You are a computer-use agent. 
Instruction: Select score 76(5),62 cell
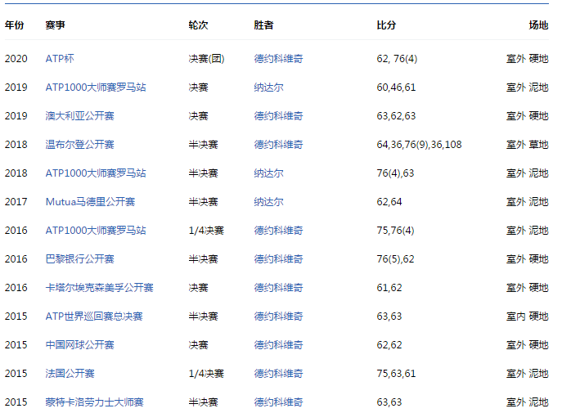tap(395, 259)
